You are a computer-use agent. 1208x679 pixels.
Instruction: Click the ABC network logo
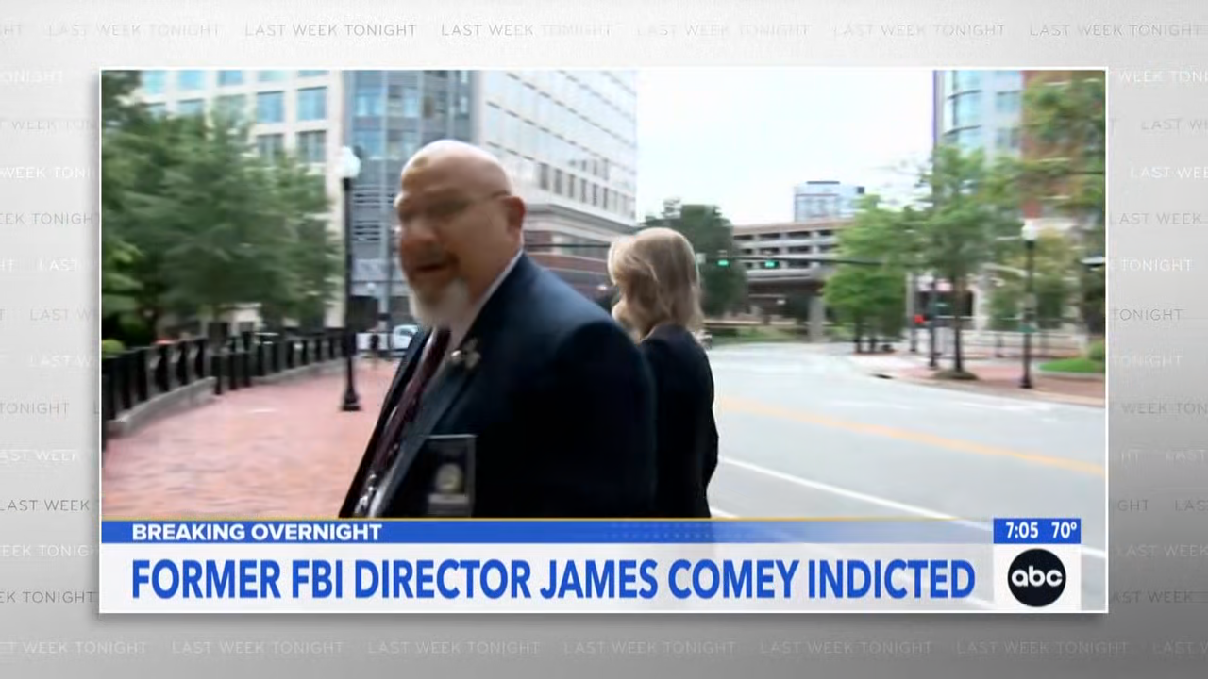pos(1036,577)
